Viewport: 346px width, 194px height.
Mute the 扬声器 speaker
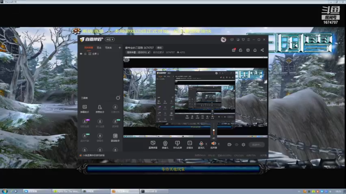(x=213, y=144)
